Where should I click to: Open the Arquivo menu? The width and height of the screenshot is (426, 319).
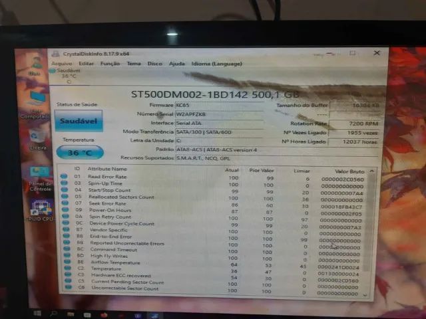tap(62, 64)
